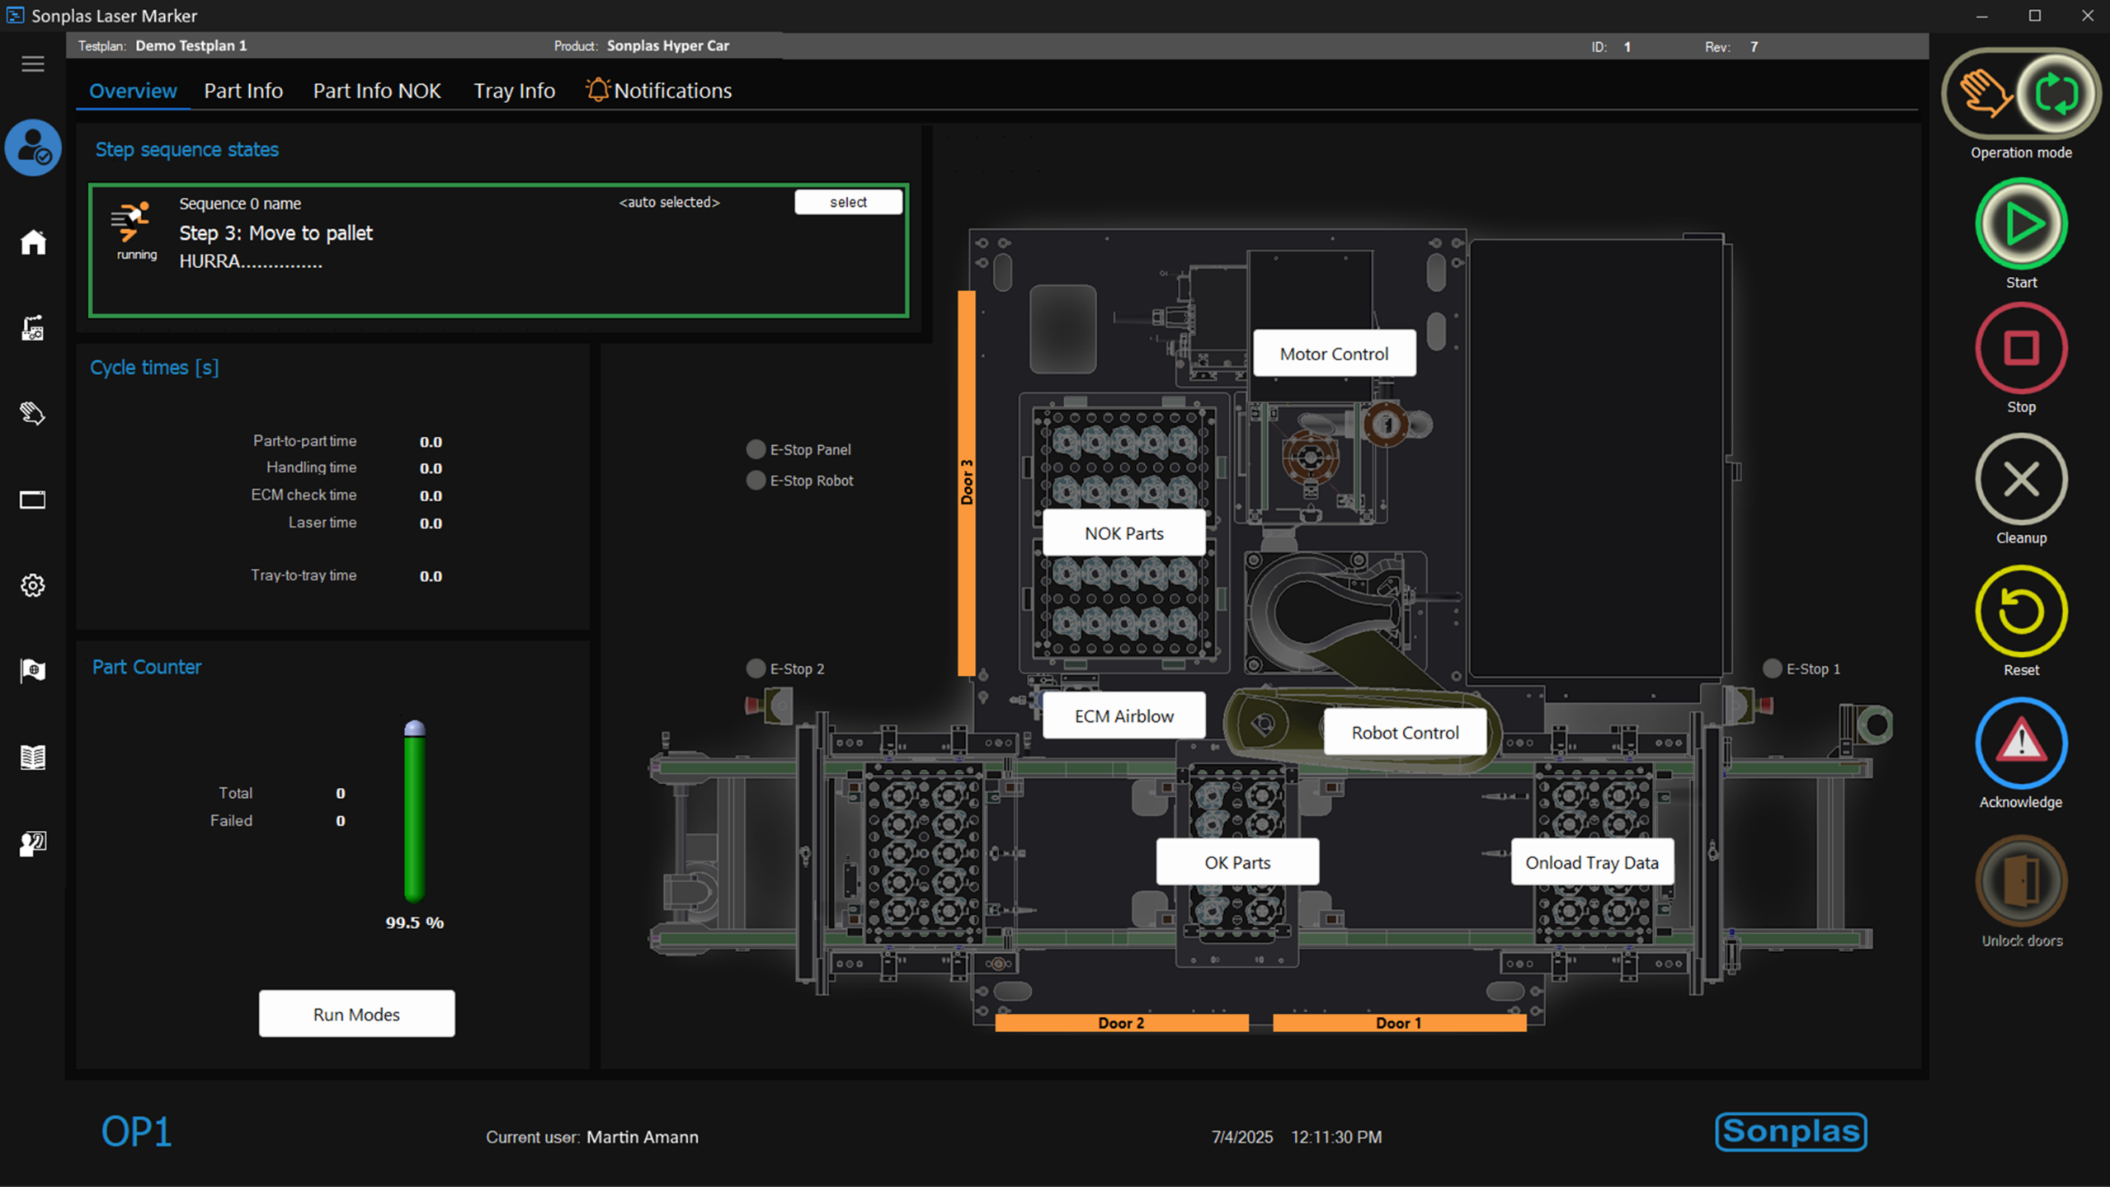
Task: Click the "<auto selected>" text
Action: [x=669, y=202]
